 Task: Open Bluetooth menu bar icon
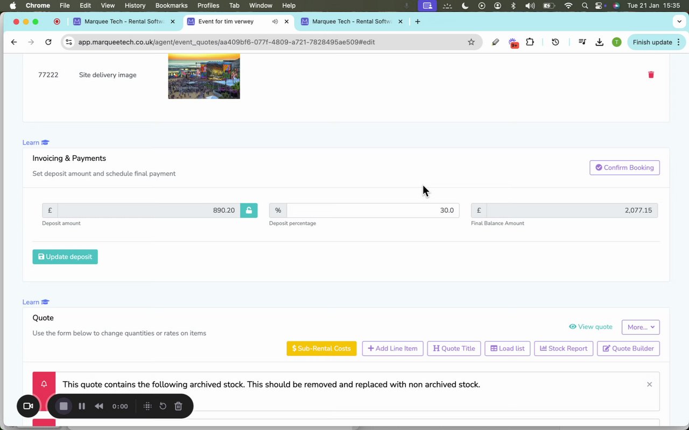[513, 5]
